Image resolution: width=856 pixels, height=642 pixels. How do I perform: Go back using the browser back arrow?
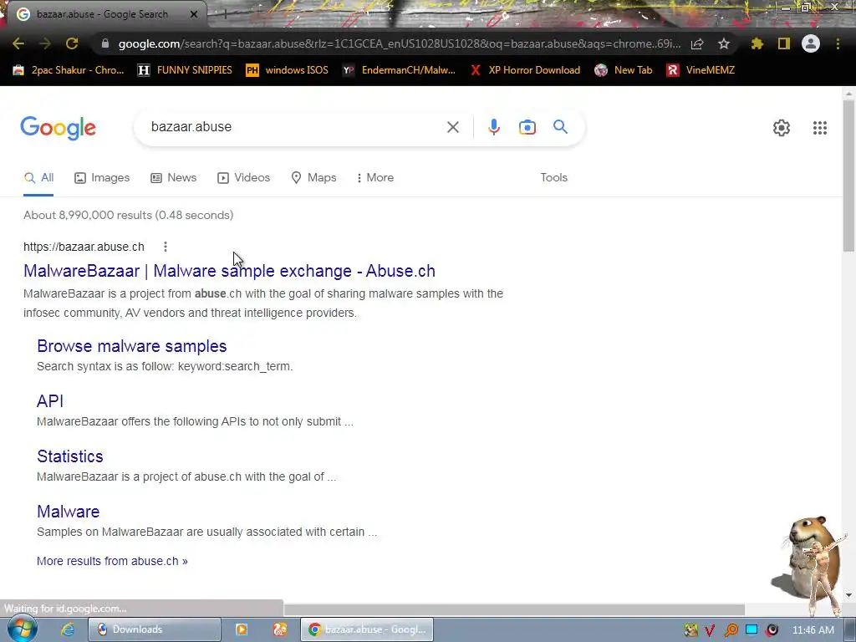pos(18,43)
